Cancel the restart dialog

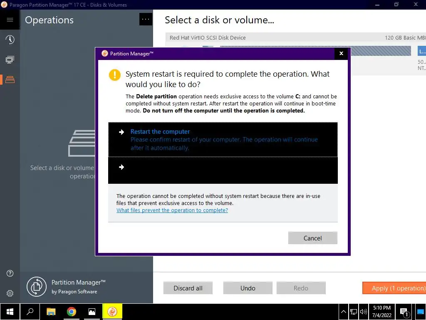pos(313,238)
